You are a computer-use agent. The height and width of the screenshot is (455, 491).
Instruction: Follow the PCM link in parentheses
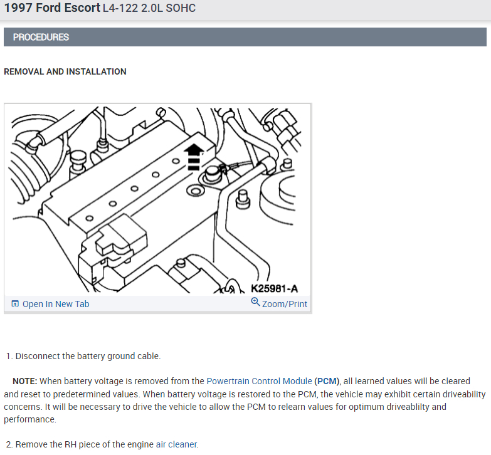327,381
